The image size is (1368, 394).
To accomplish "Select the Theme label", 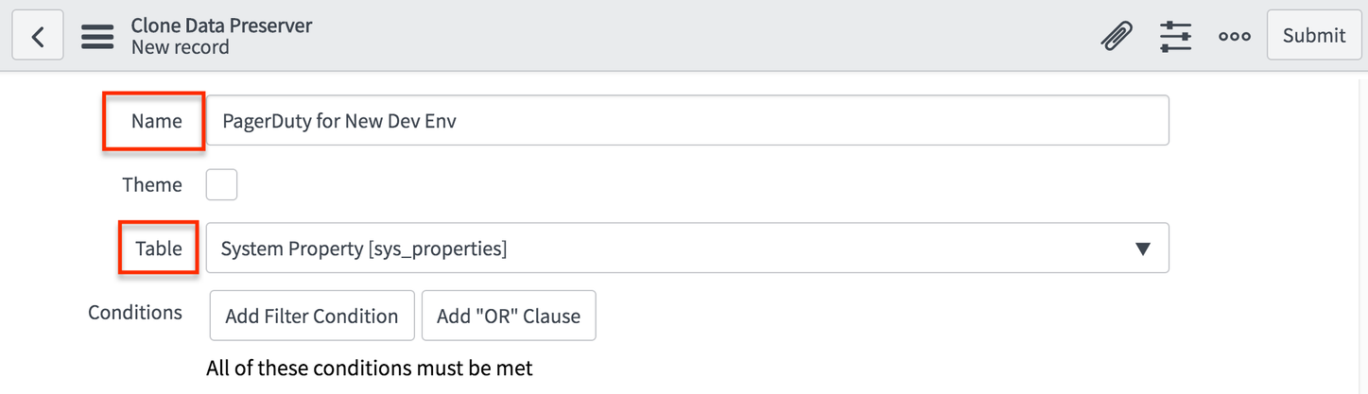I will click(152, 184).
